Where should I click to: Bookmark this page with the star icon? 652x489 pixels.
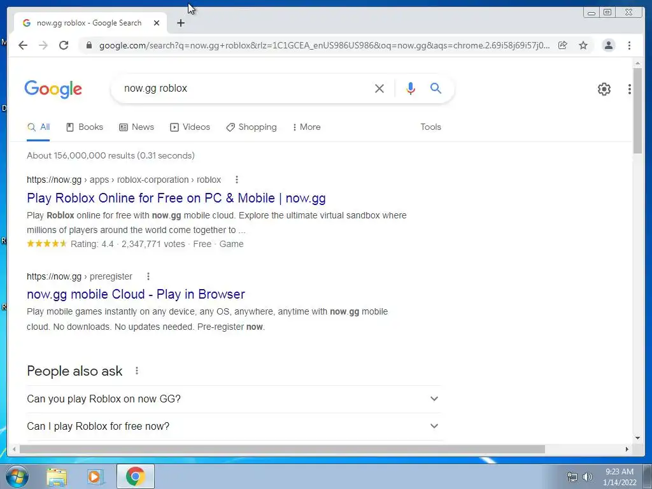583,45
